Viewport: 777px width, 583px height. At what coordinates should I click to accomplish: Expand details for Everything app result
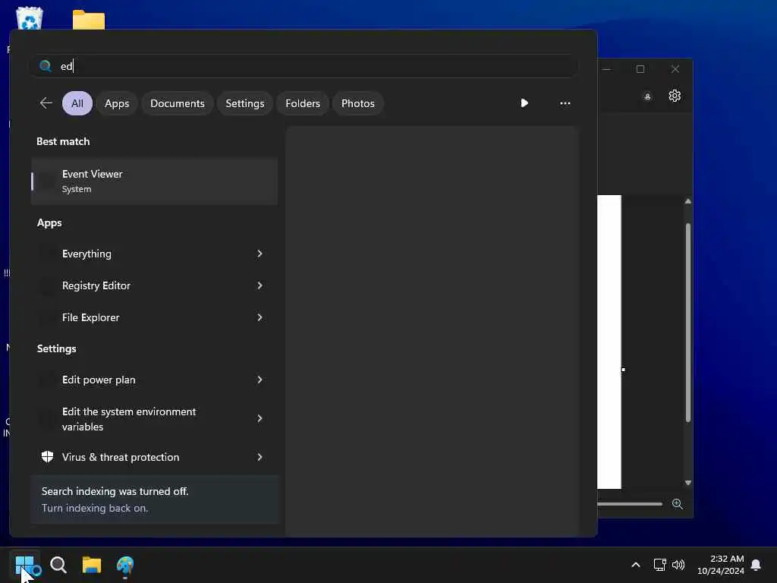(260, 254)
